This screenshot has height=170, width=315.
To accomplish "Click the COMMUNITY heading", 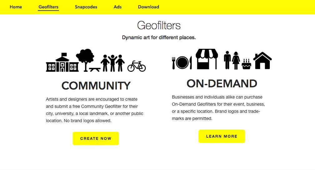I will pos(96,85).
